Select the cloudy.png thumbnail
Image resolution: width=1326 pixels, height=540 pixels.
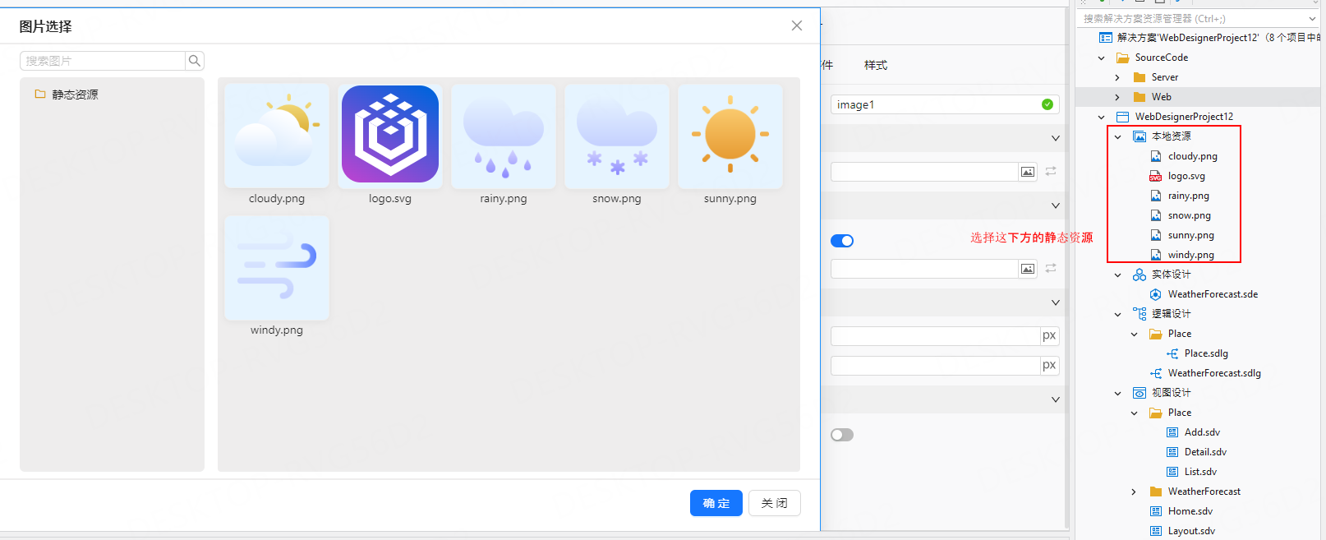(x=277, y=136)
